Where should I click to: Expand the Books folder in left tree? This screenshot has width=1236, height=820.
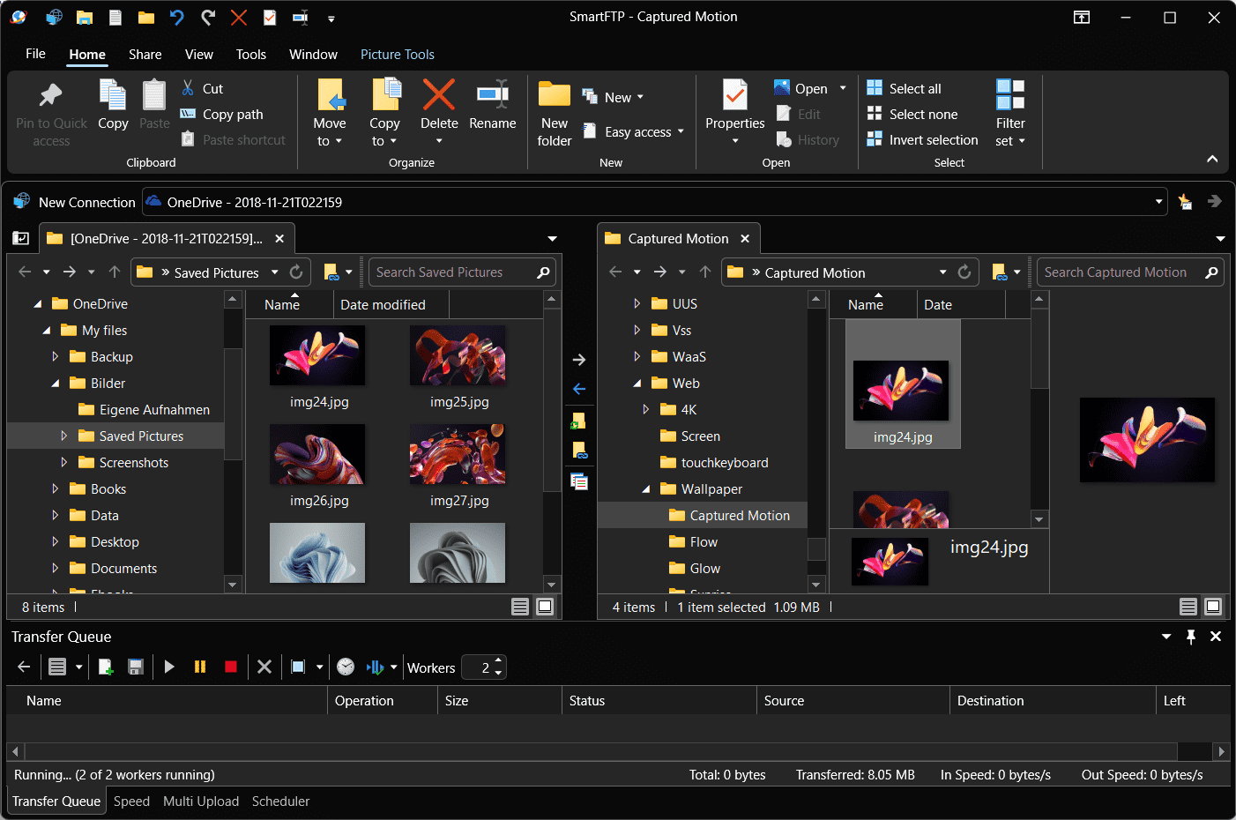[x=55, y=489]
